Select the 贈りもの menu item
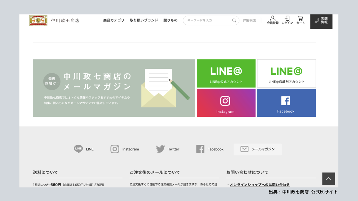358x201 pixels. (170, 20)
